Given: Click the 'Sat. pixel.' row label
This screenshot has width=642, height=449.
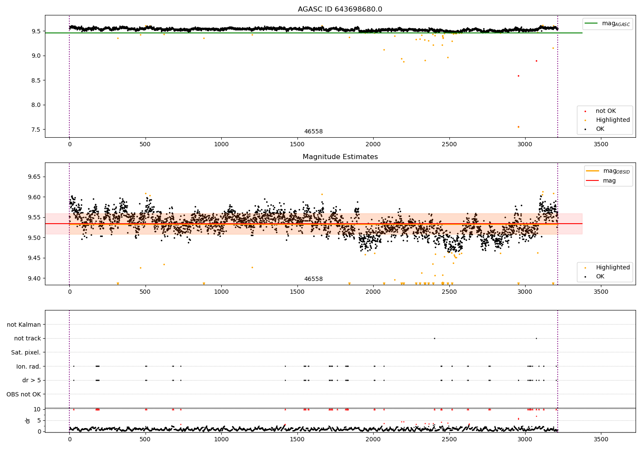Looking at the screenshot, I should tap(26, 352).
